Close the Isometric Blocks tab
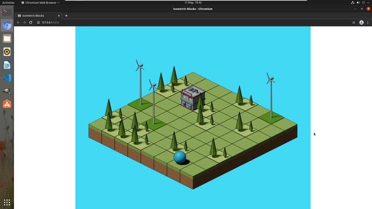Screen dimensions: 372x209 pos(59,16)
